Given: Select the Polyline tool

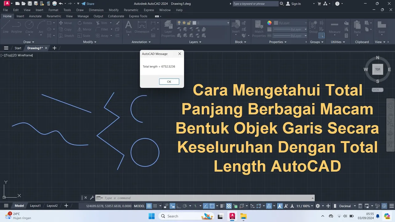Looking at the screenshot, I should tap(17, 27).
